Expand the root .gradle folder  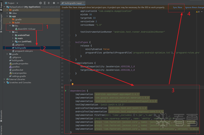[7, 10]
